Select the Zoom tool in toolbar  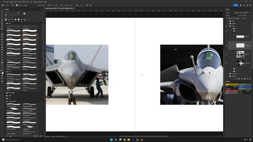pyautogui.click(x=2, y=65)
